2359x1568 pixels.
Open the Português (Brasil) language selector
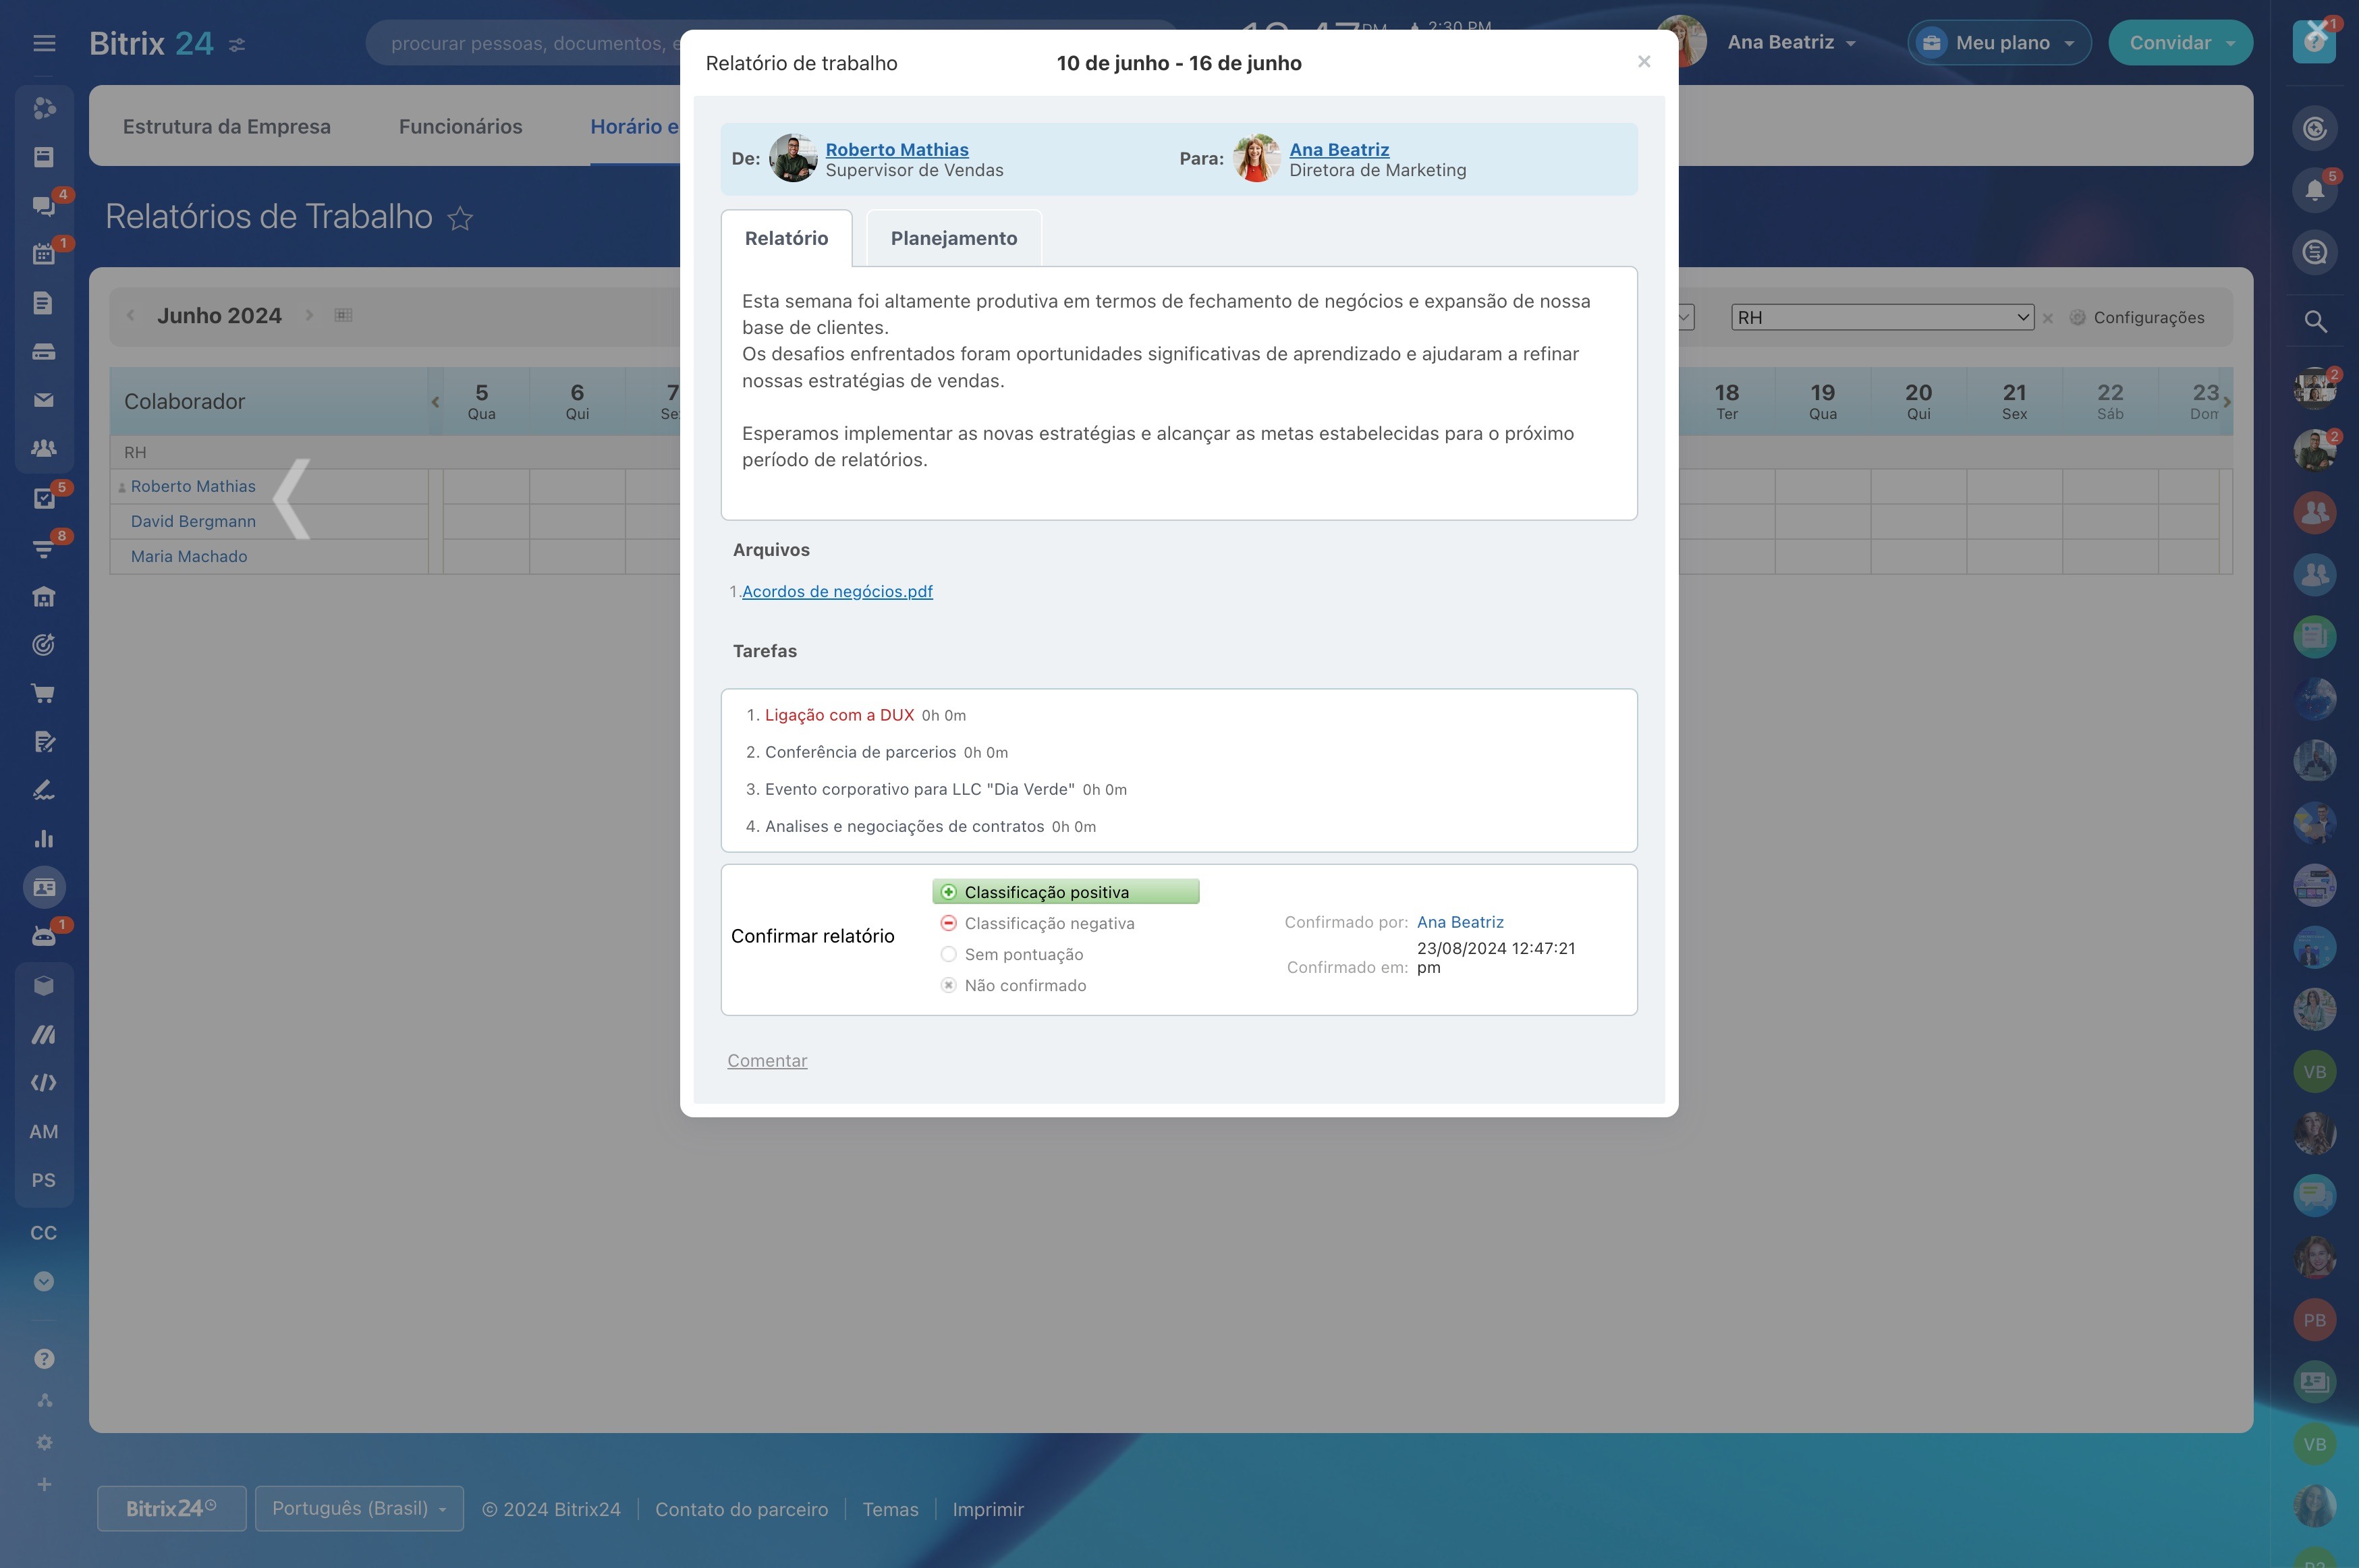tap(359, 1508)
